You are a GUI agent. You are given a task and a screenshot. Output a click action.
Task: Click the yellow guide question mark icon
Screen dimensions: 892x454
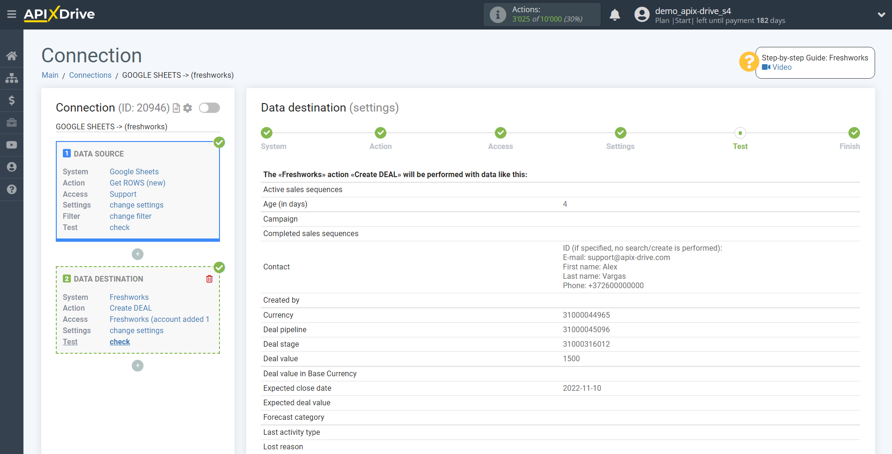coord(748,61)
